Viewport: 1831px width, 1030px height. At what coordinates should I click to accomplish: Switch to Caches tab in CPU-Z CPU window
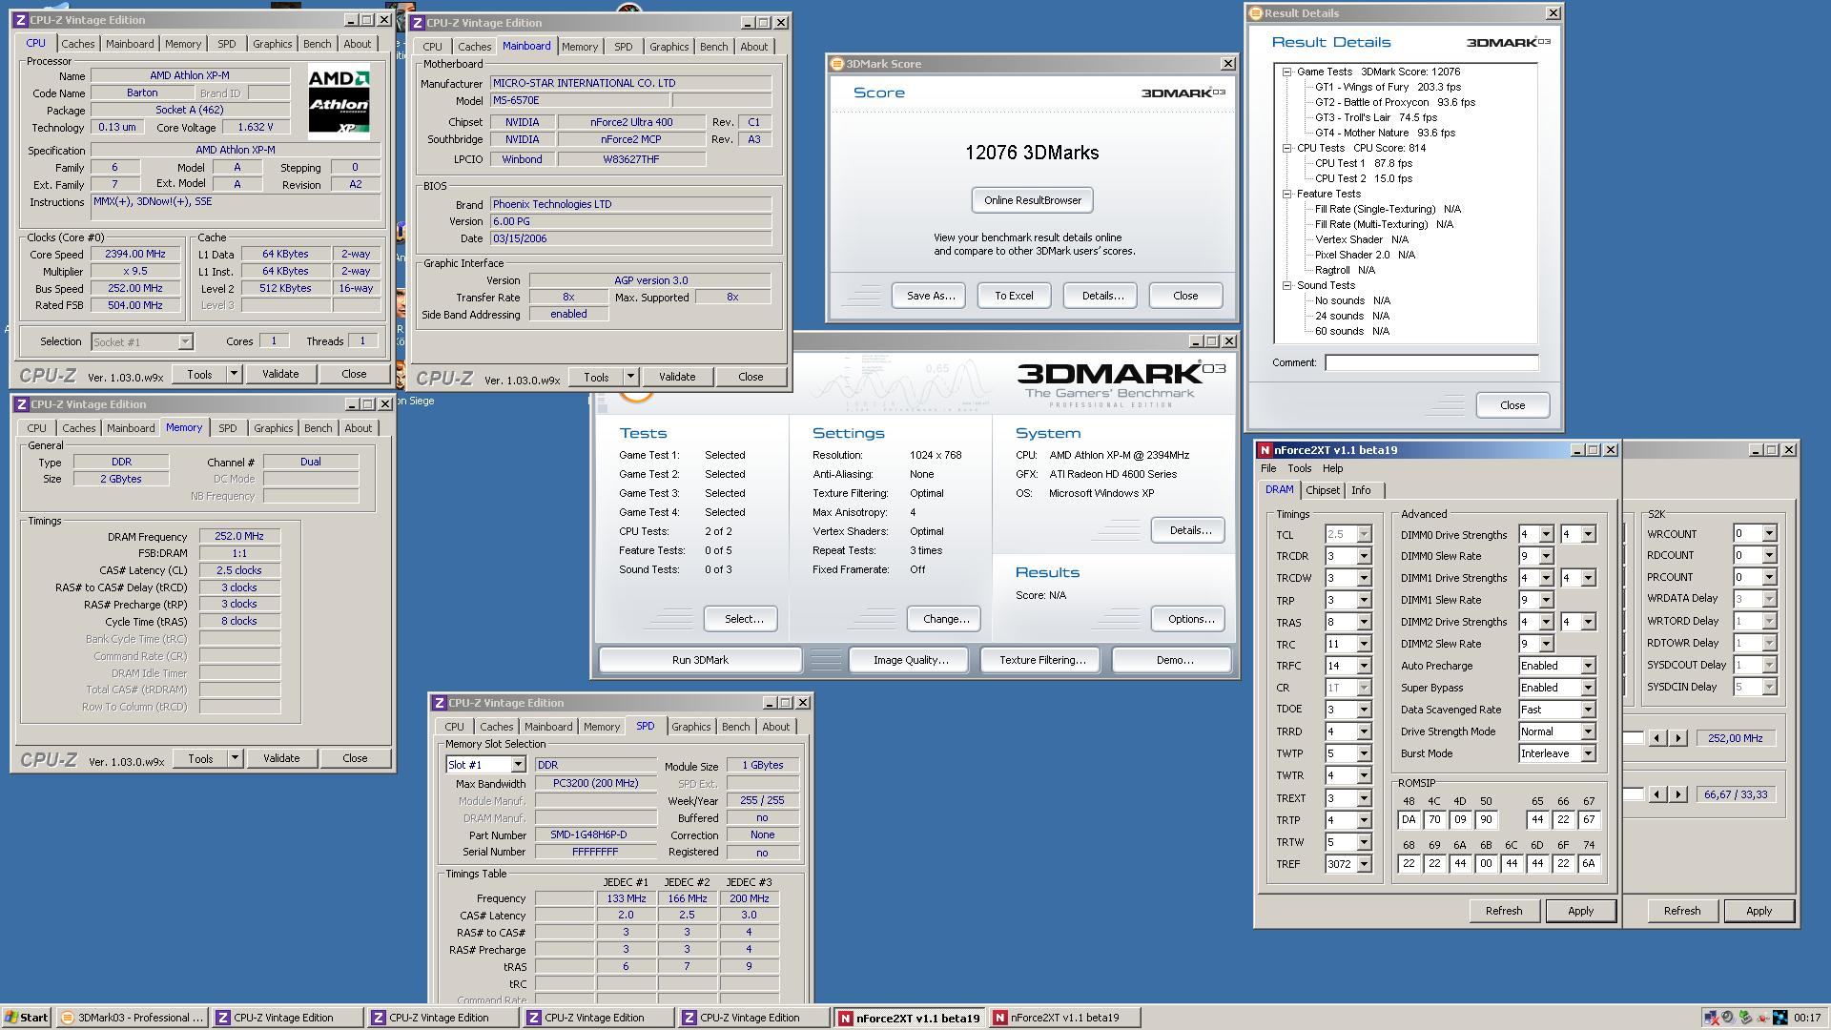(x=78, y=44)
